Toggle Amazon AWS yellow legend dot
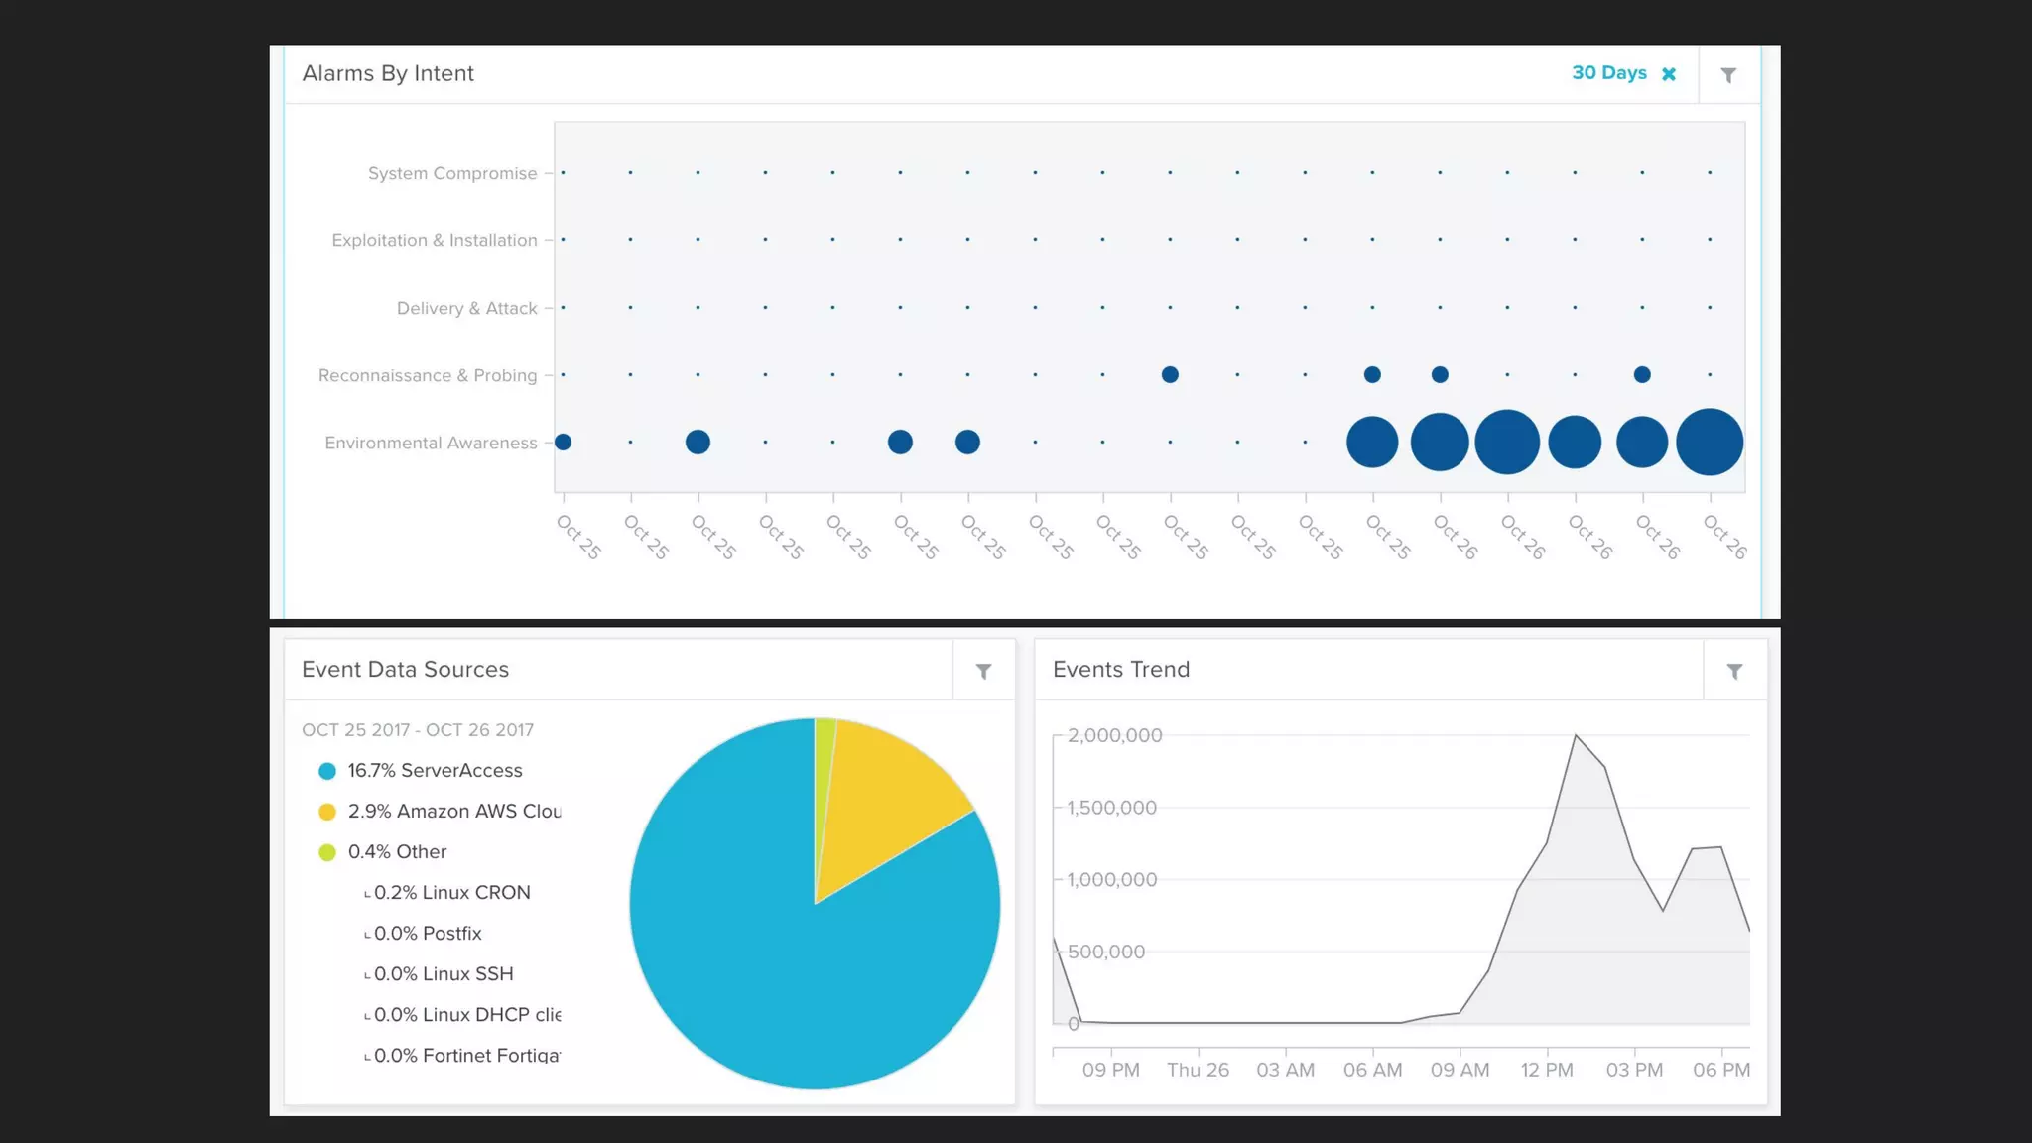The height and width of the screenshot is (1143, 2032). point(327,812)
